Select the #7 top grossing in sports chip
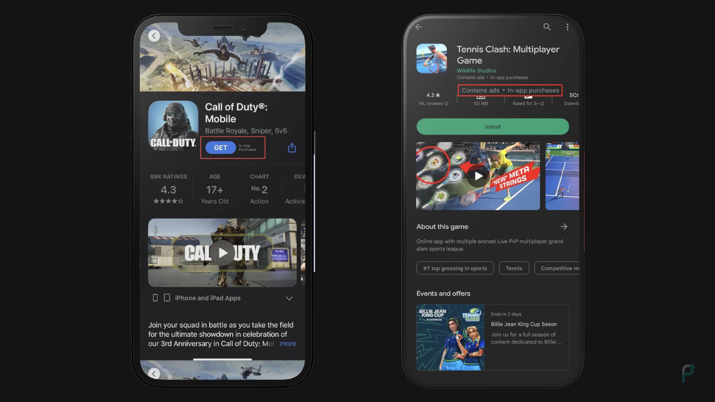 pos(455,268)
